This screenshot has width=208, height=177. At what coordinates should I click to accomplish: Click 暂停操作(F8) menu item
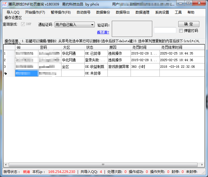point(61,12)
